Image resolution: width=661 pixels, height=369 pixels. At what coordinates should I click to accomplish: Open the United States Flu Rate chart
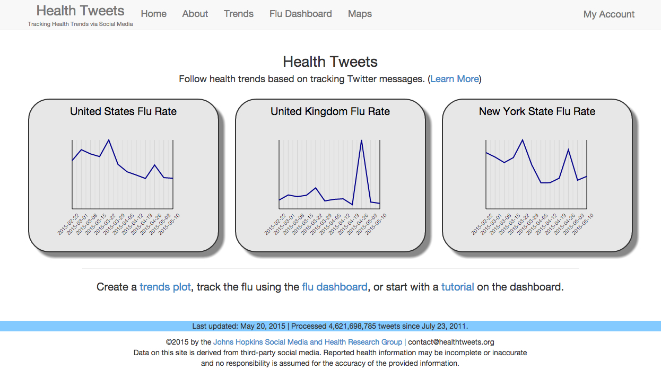(123, 174)
